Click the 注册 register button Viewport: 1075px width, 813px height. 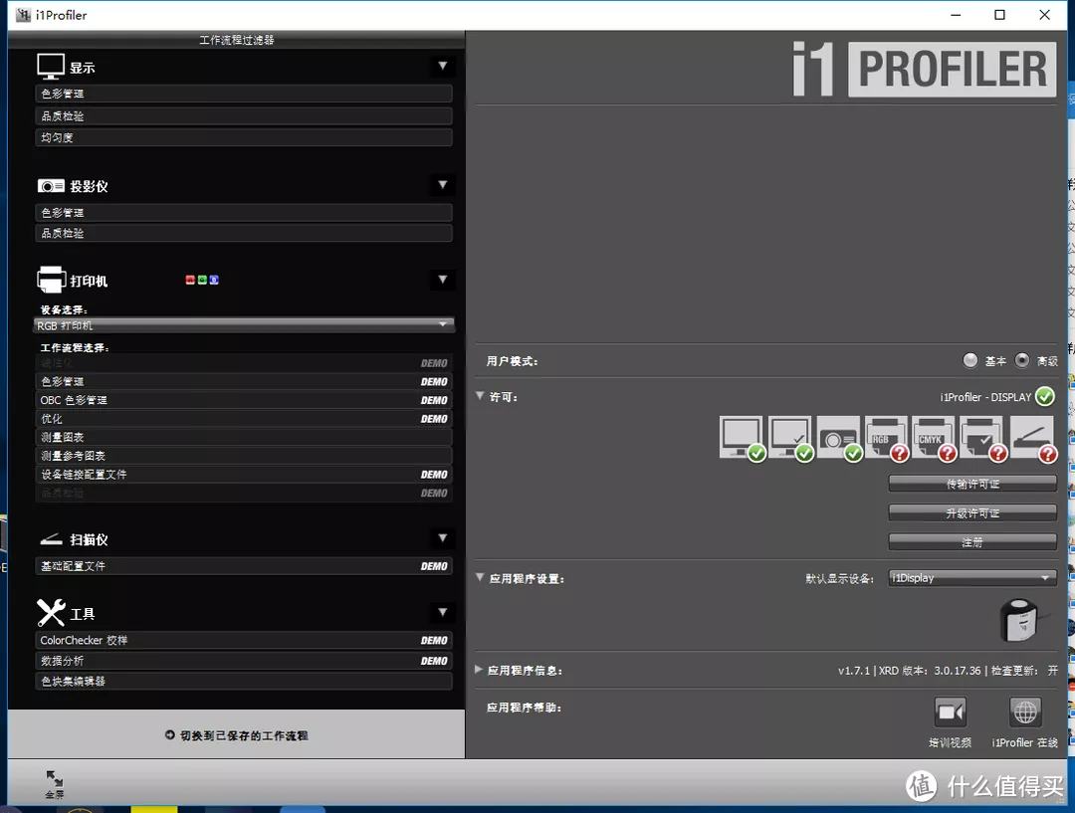click(972, 542)
